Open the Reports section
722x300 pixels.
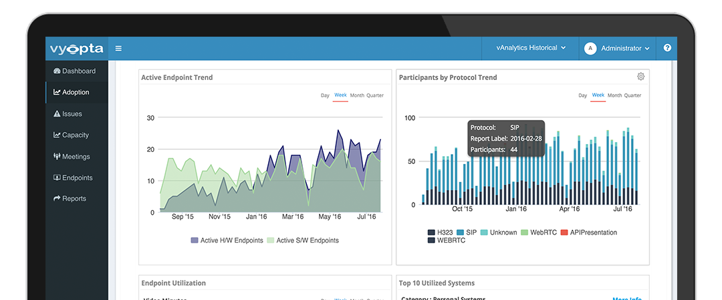(77, 199)
